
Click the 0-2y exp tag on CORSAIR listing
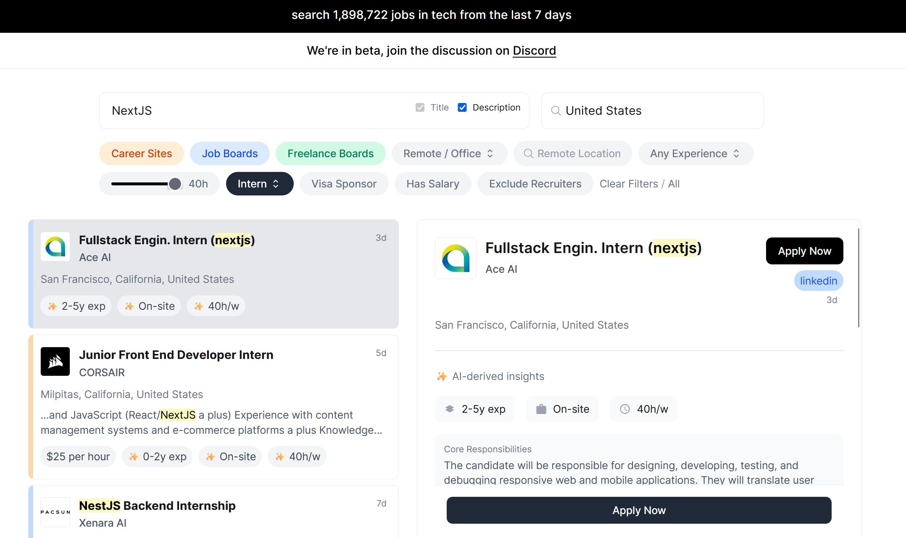157,456
